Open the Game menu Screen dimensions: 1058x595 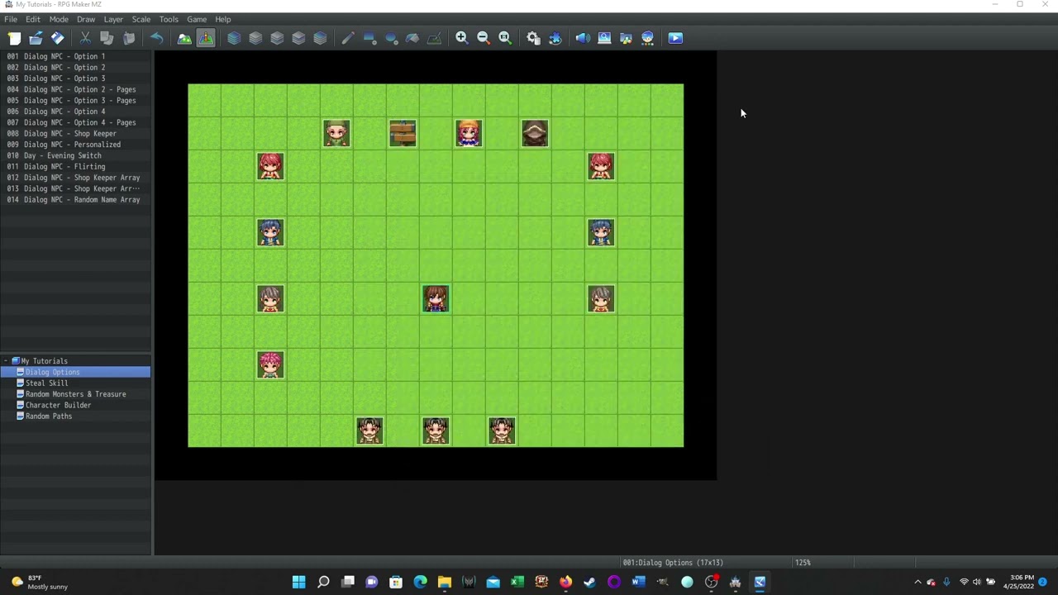point(197,19)
